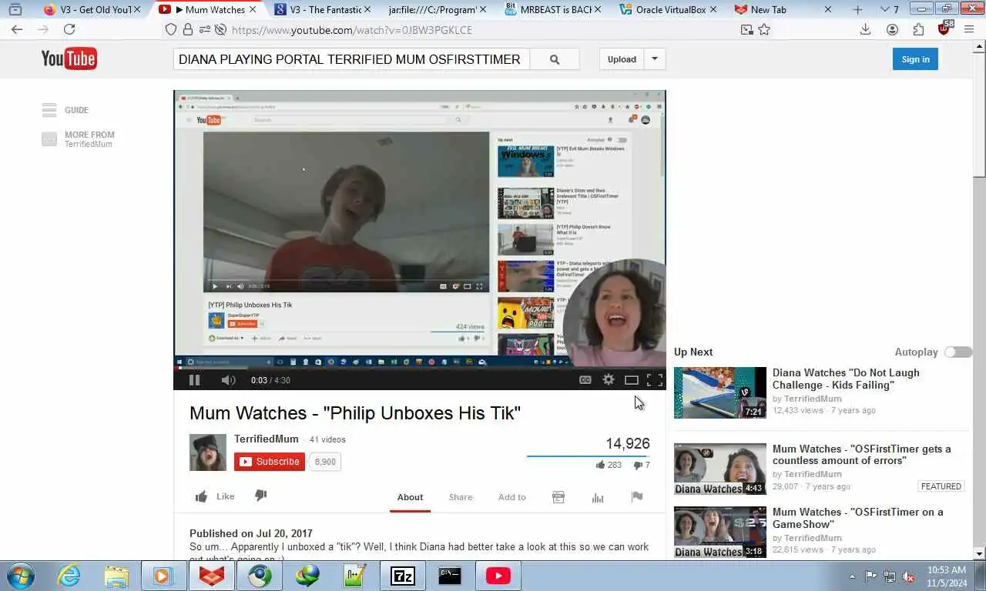986x591 pixels.
Task: Click the tracking protection shield icon
Action: [x=171, y=29]
